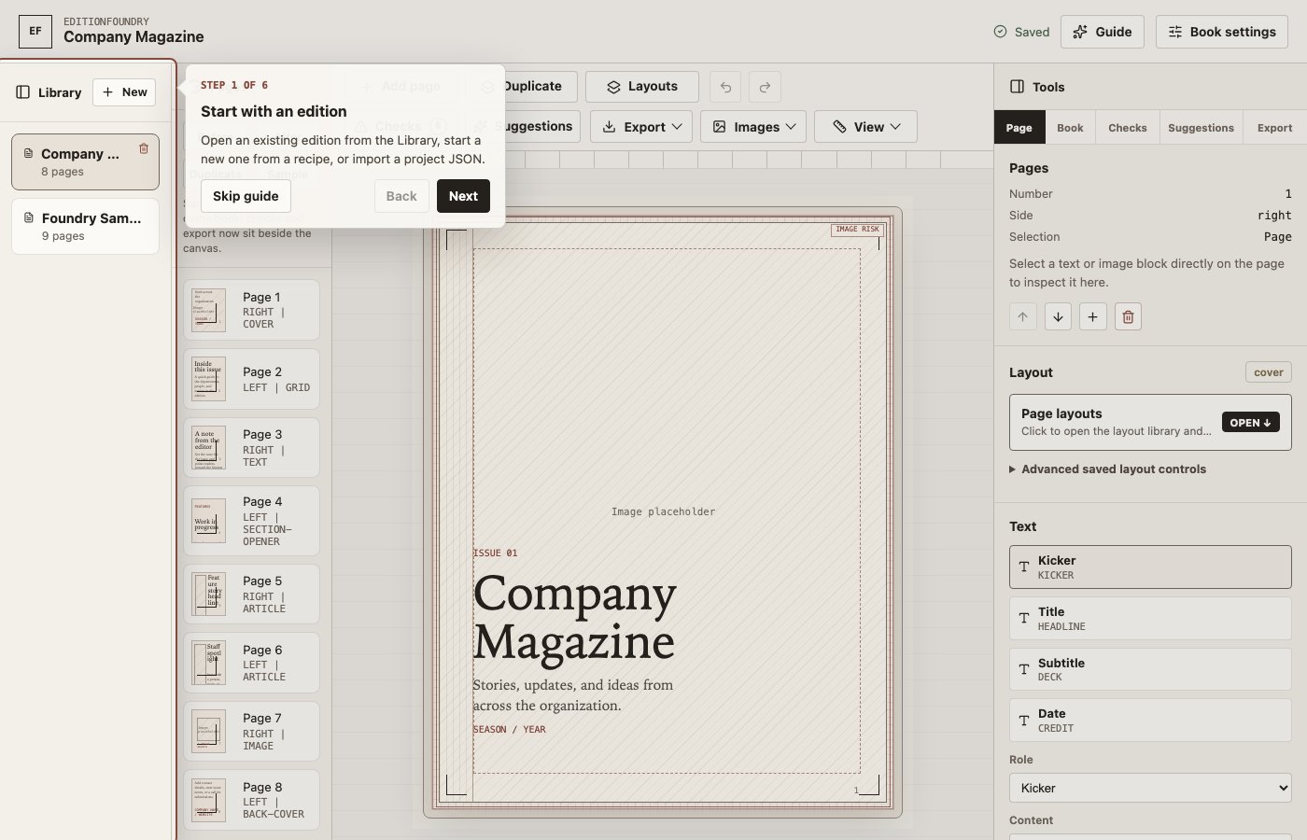Open the View dropdown
The image size is (1307, 840).
point(865,127)
